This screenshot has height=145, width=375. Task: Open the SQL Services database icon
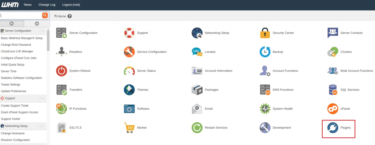pyautogui.click(x=333, y=90)
